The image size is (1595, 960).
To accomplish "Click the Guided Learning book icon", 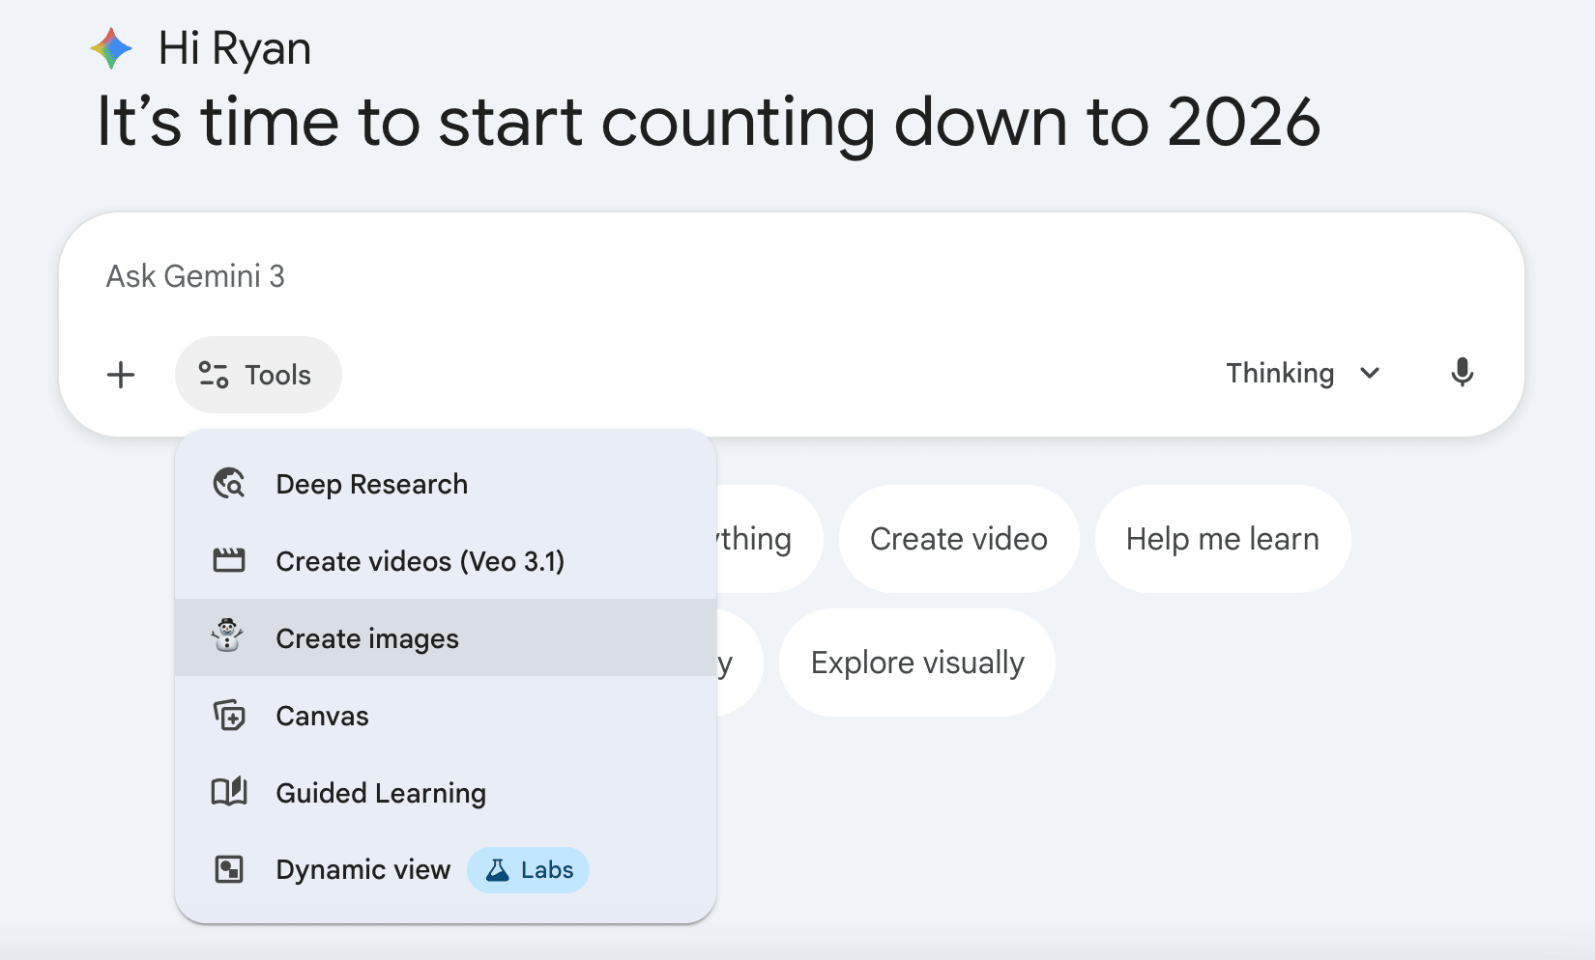I will tap(229, 792).
